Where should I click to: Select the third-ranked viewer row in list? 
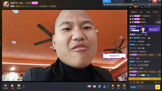[145, 22]
